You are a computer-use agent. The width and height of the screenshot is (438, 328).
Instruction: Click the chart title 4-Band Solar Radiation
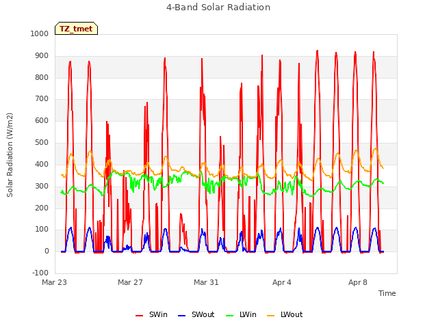coord(218,8)
